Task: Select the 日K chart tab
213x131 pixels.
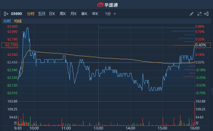Action: pyautogui.click(x=52, y=14)
